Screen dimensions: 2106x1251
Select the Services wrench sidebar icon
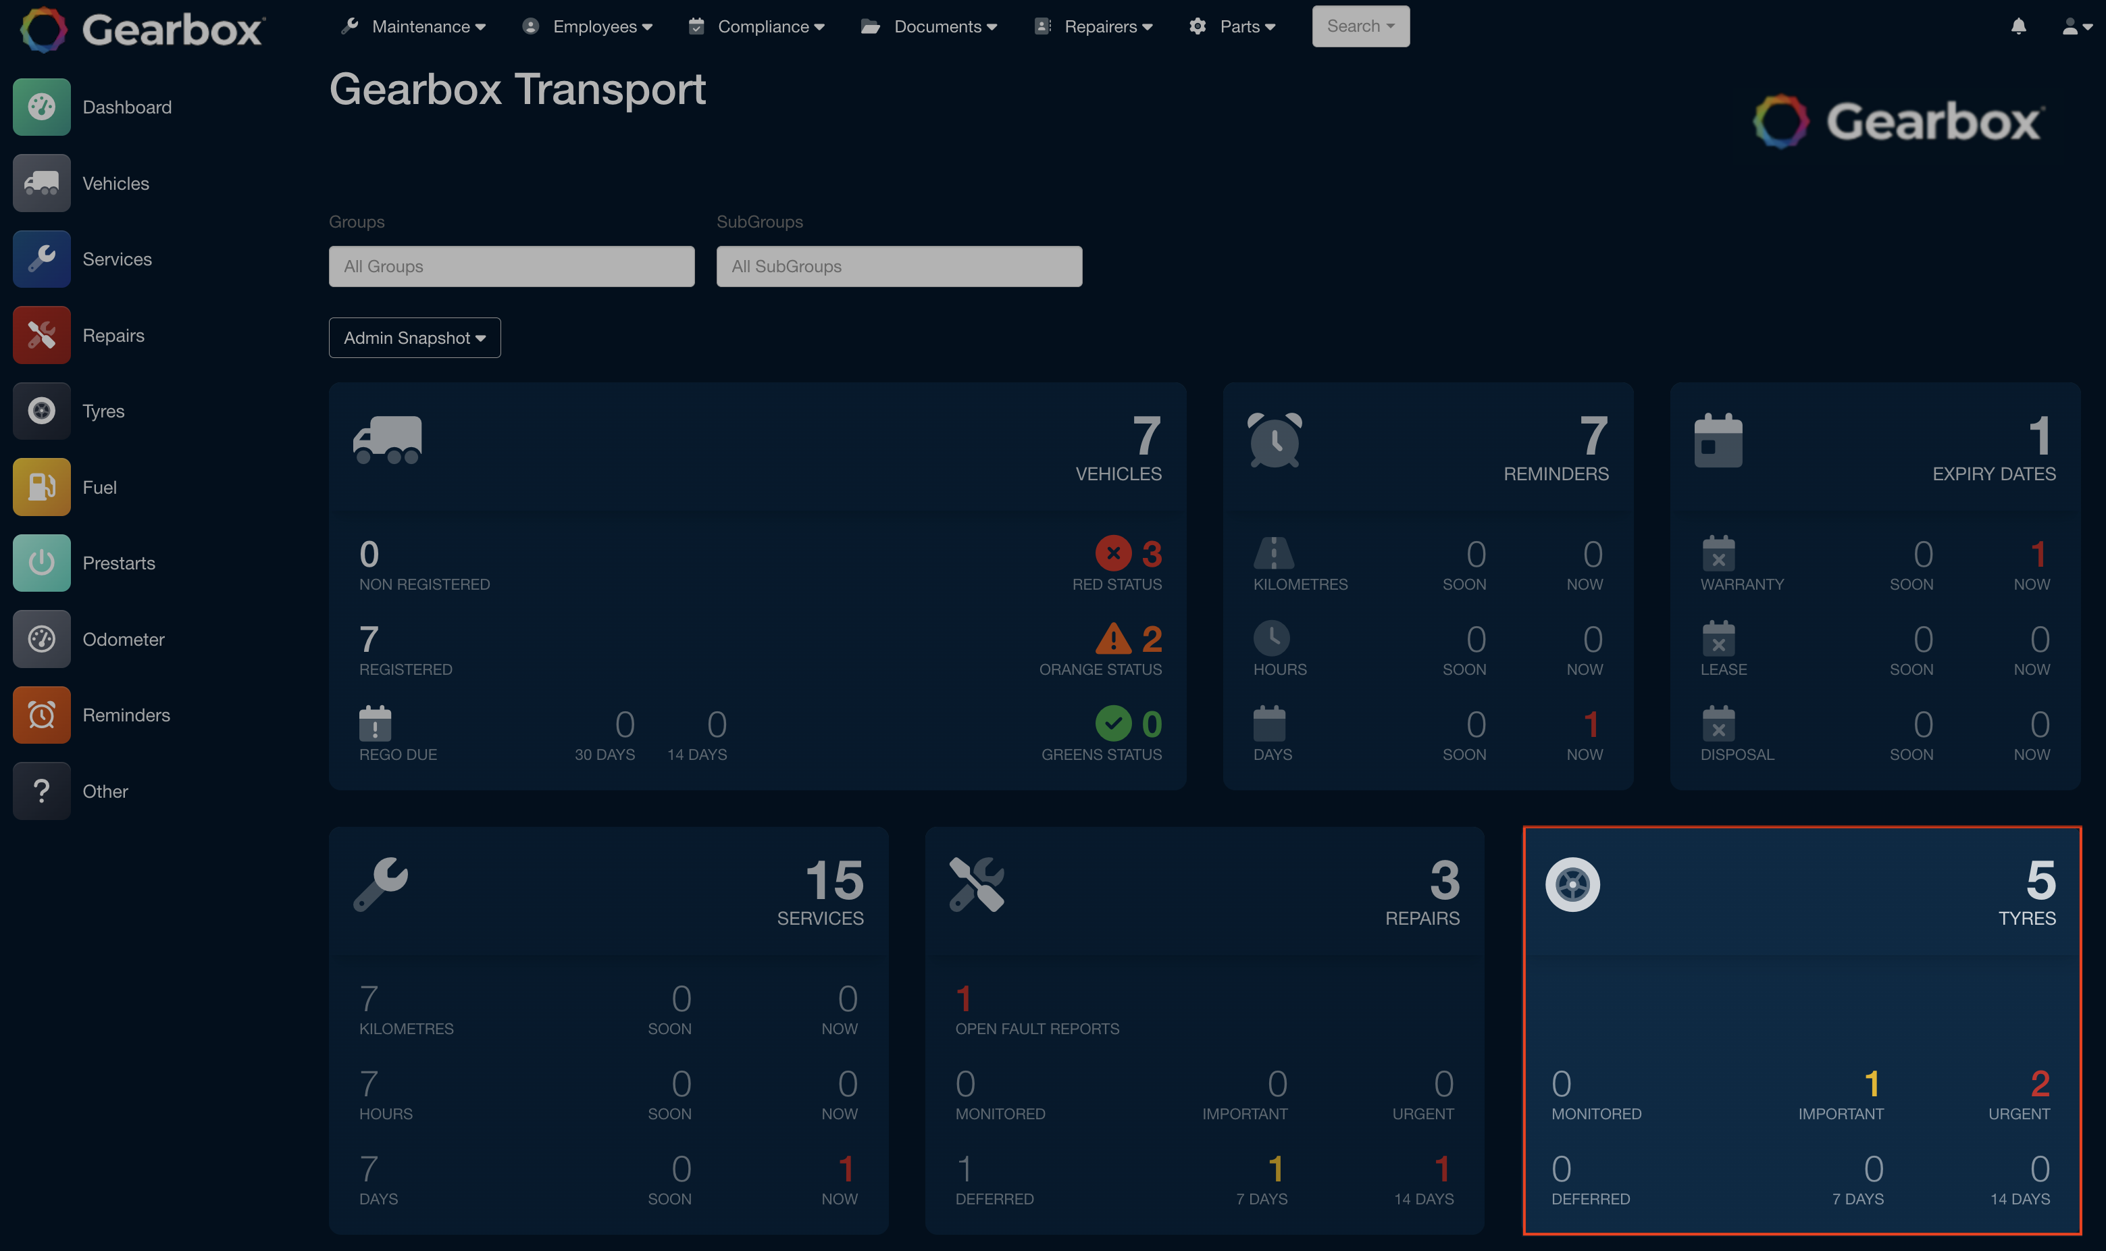tap(41, 259)
